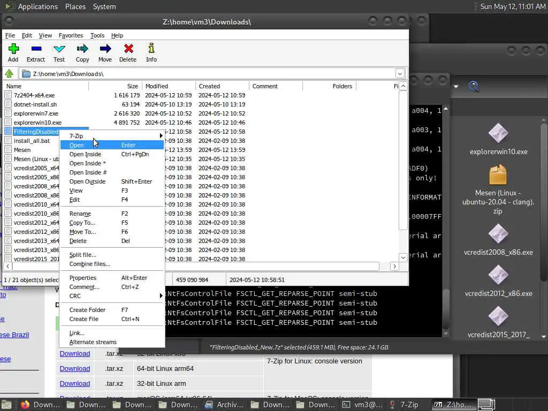This screenshot has height=411, width=548.
Task: Click vcredist2008_x86.exe icon in file manager
Action: 498,234
